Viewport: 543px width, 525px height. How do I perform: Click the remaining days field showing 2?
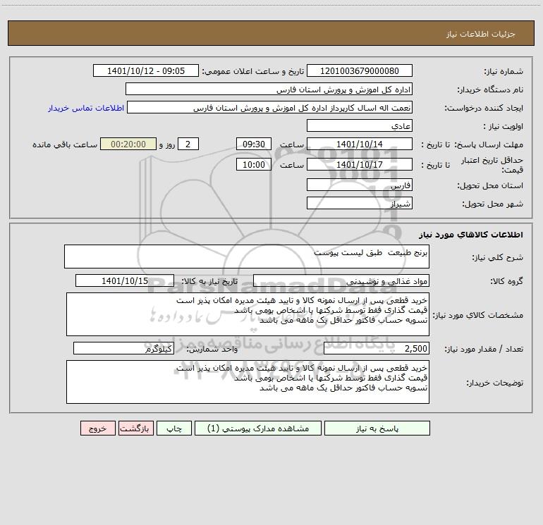coord(188,144)
